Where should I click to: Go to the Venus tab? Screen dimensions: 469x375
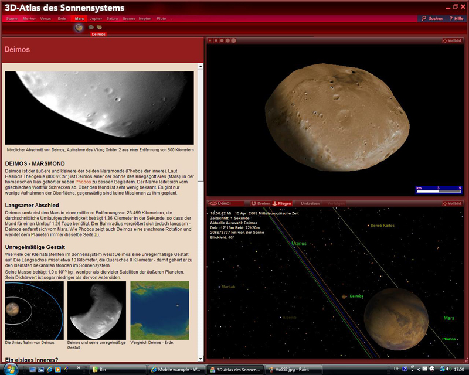(x=46, y=19)
